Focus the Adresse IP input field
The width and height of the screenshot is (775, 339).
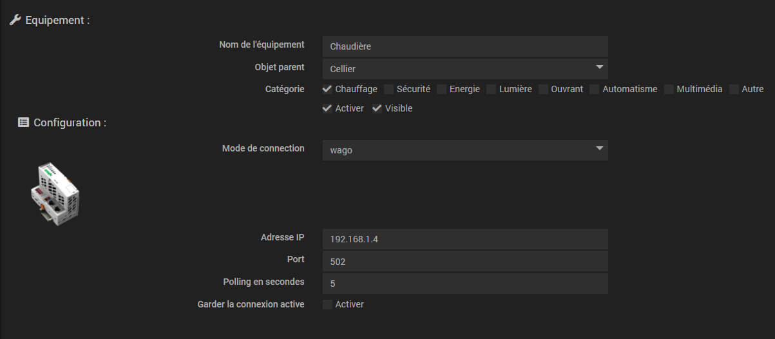[464, 239]
